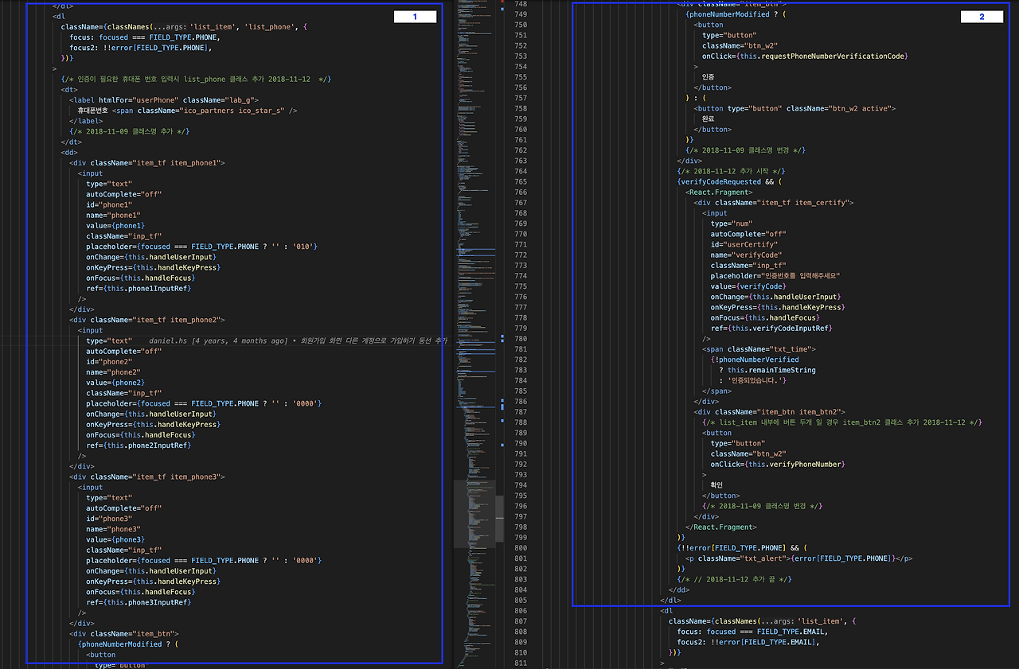Image resolution: width=1019 pixels, height=669 pixels.
Task: Click gutter line number 800
Action: [x=521, y=548]
